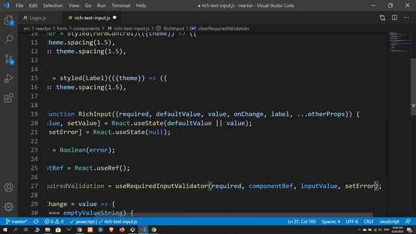Image resolution: width=416 pixels, height=234 pixels.
Task: Click the src breadcrumb segment
Action: click(x=27, y=29)
